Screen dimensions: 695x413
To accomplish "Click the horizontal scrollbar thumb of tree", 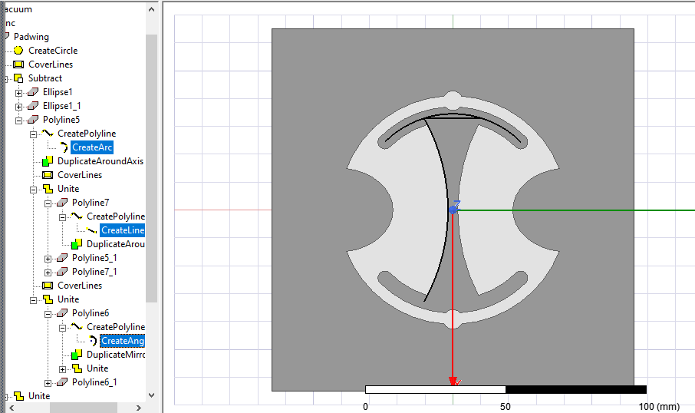I will (x=84, y=407).
